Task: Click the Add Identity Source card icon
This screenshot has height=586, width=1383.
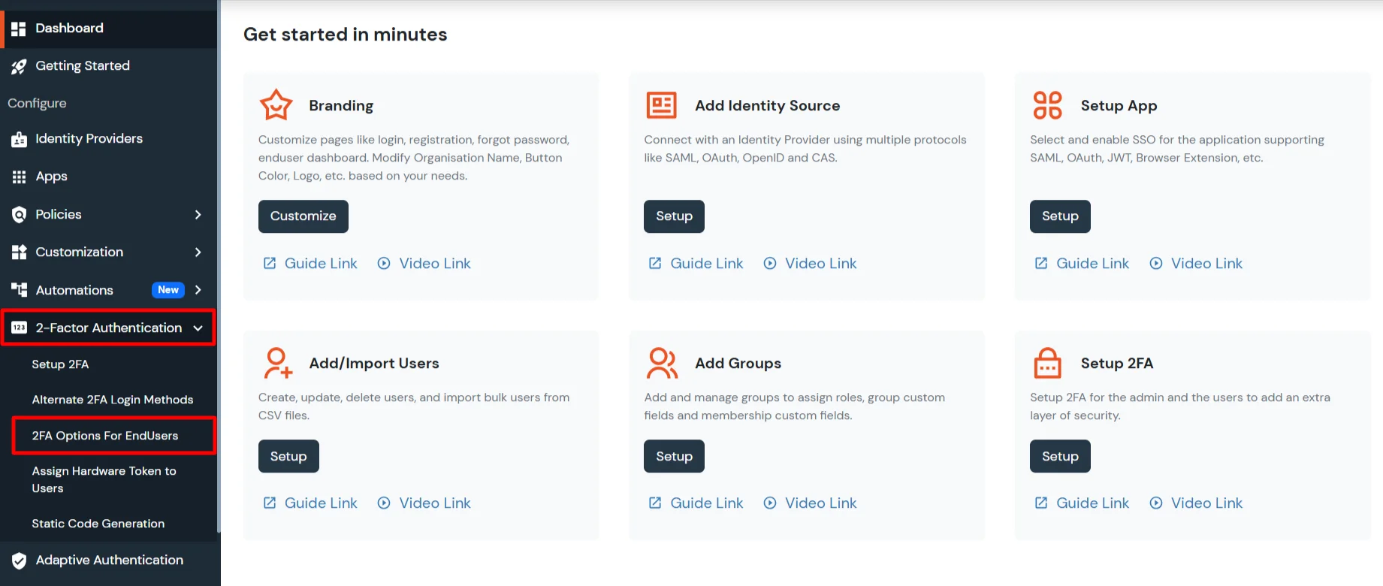Action: click(x=661, y=105)
